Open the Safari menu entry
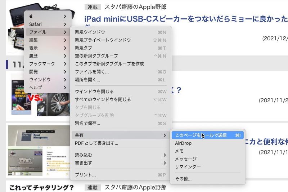This screenshot has width=288, height=192. coord(48,24)
